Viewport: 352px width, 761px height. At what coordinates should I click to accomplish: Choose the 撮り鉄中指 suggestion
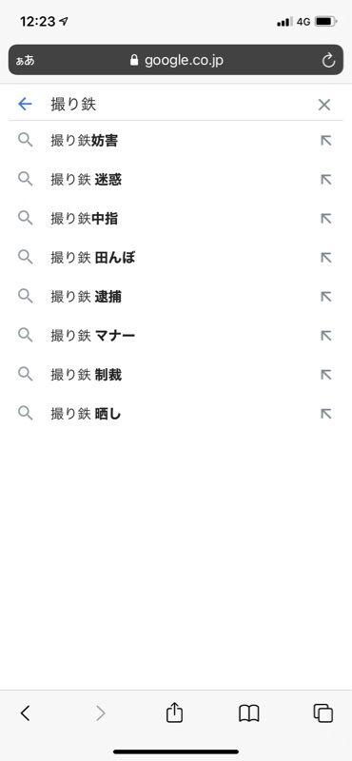pyautogui.click(x=176, y=219)
